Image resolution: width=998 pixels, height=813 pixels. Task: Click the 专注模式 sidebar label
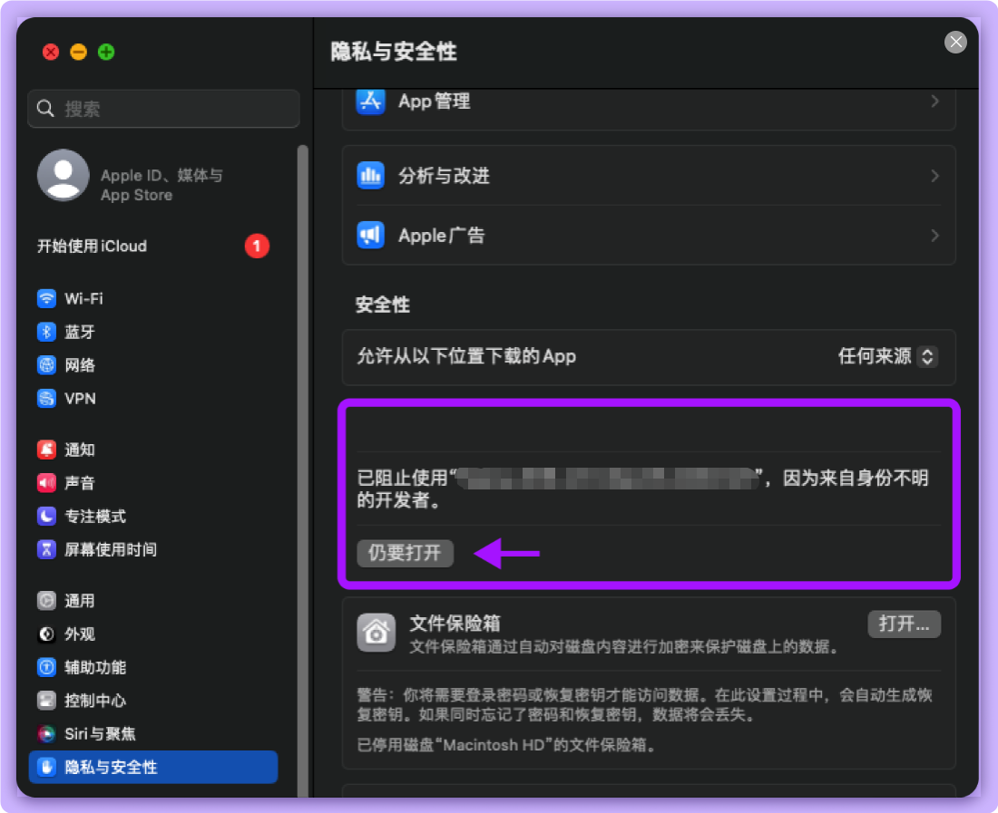click(95, 516)
